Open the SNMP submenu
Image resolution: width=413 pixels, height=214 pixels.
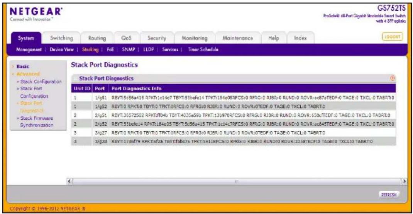(128, 49)
